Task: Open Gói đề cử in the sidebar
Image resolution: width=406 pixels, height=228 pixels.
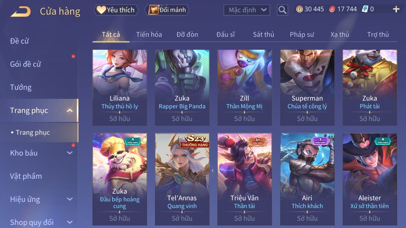Action: [x=25, y=64]
